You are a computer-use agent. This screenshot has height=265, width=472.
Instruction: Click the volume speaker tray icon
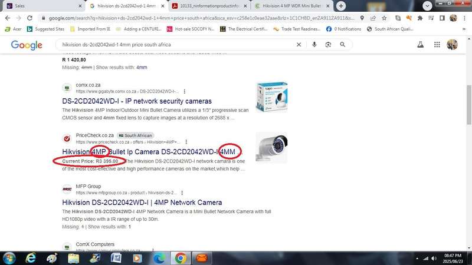[434, 259]
